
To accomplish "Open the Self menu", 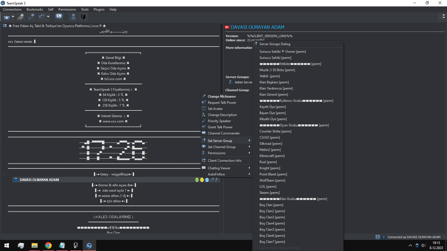I will [51, 9].
